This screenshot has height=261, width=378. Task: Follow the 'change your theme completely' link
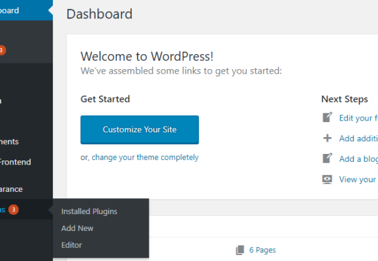click(x=145, y=157)
